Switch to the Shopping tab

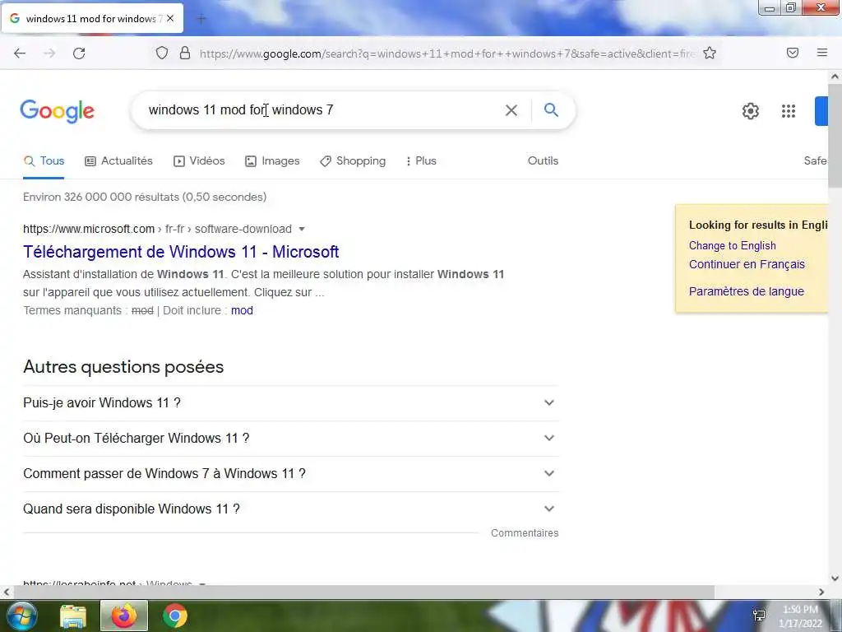click(x=353, y=160)
